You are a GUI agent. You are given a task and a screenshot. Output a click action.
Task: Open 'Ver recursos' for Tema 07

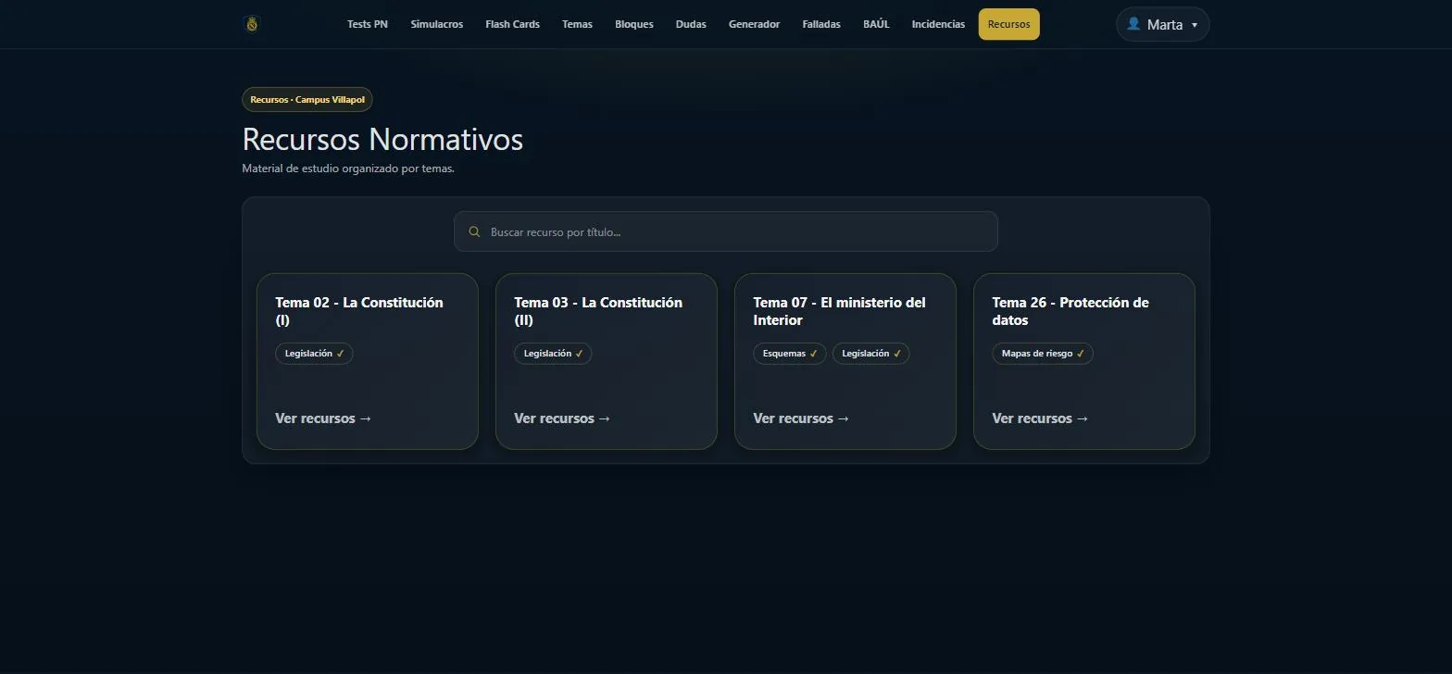pos(801,418)
